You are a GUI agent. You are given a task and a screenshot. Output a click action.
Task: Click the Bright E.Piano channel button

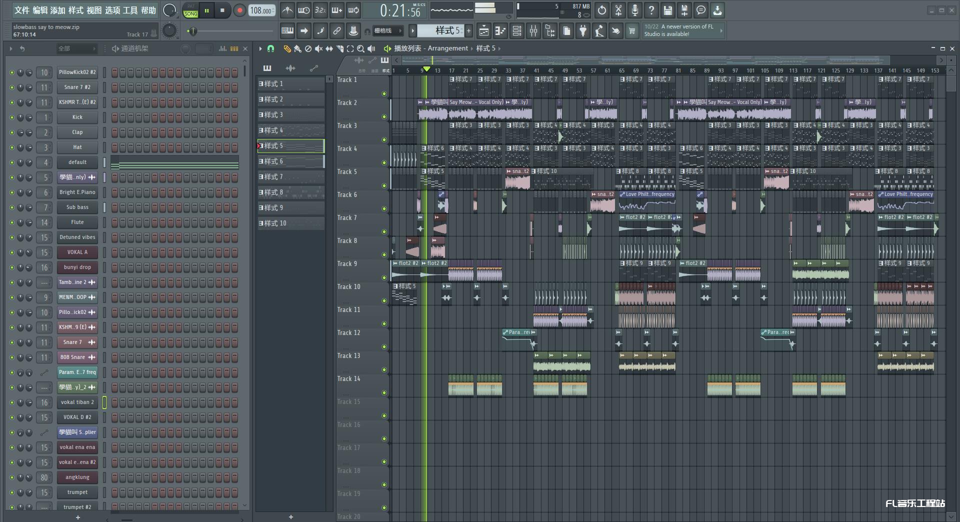(77, 192)
